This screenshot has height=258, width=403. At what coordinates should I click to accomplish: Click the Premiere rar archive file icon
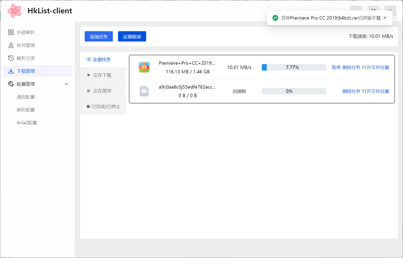pos(144,67)
